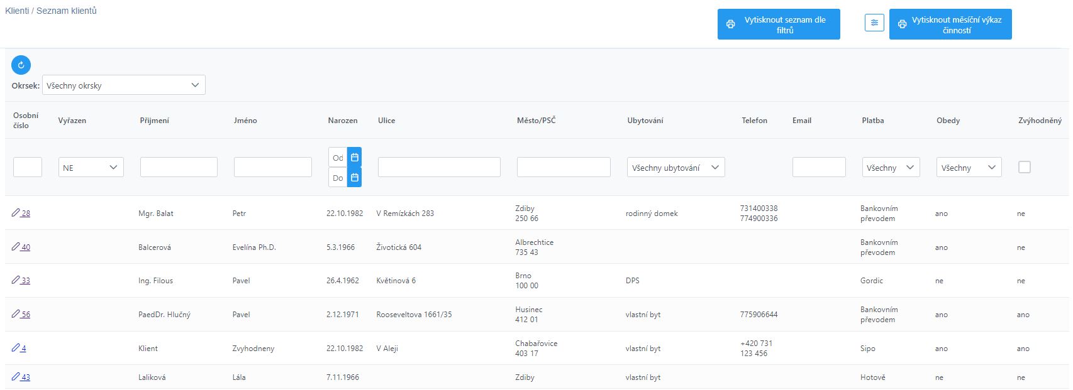Click payment cell 'Hotově'
Screen dimensions: 1073x390
[x=873, y=377]
